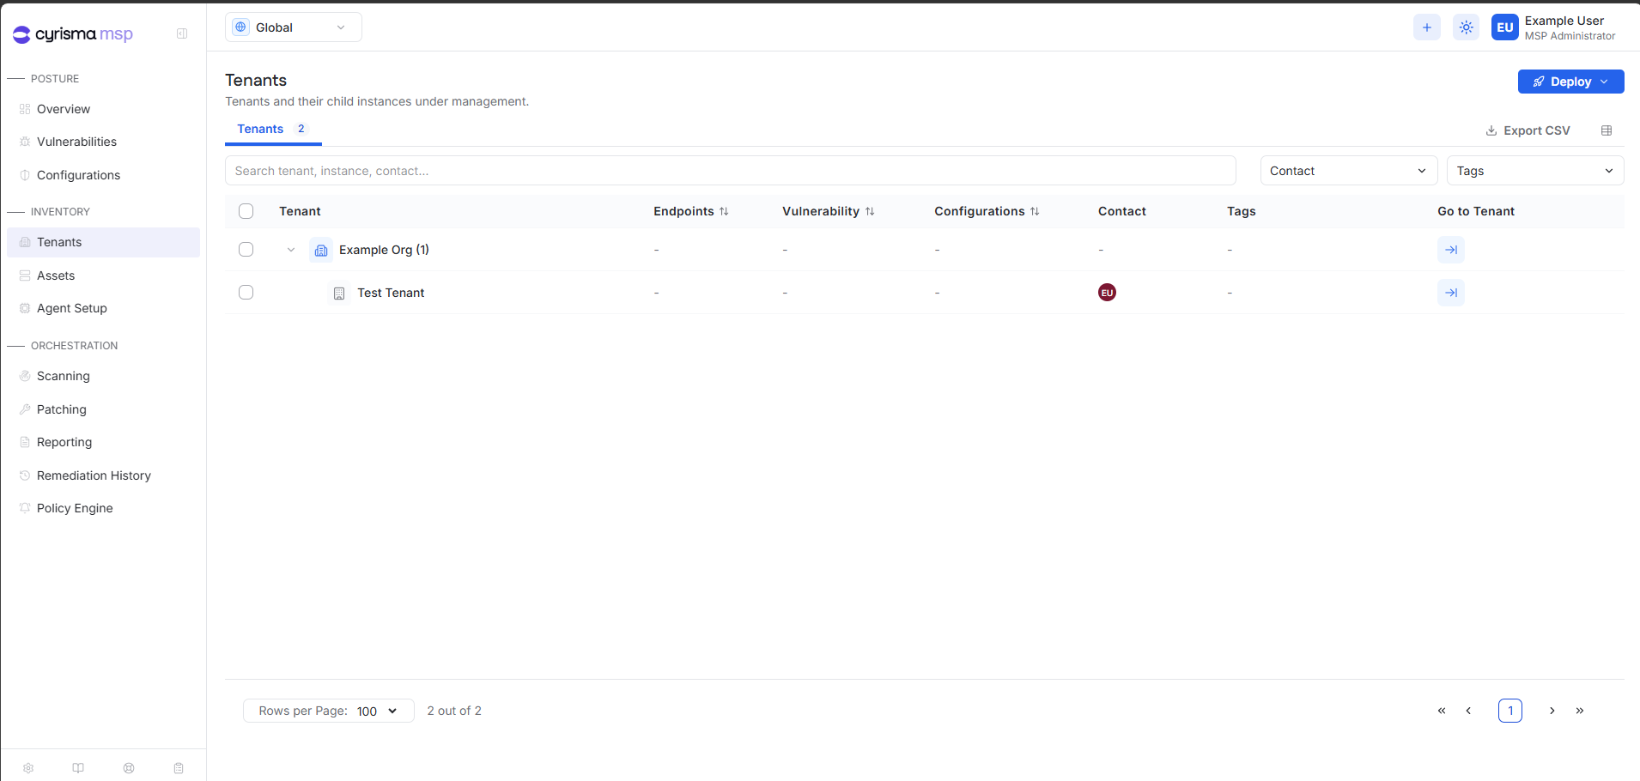Image resolution: width=1640 pixels, height=781 pixels.
Task: Collapse the Example Org row chevron
Action: (291, 250)
